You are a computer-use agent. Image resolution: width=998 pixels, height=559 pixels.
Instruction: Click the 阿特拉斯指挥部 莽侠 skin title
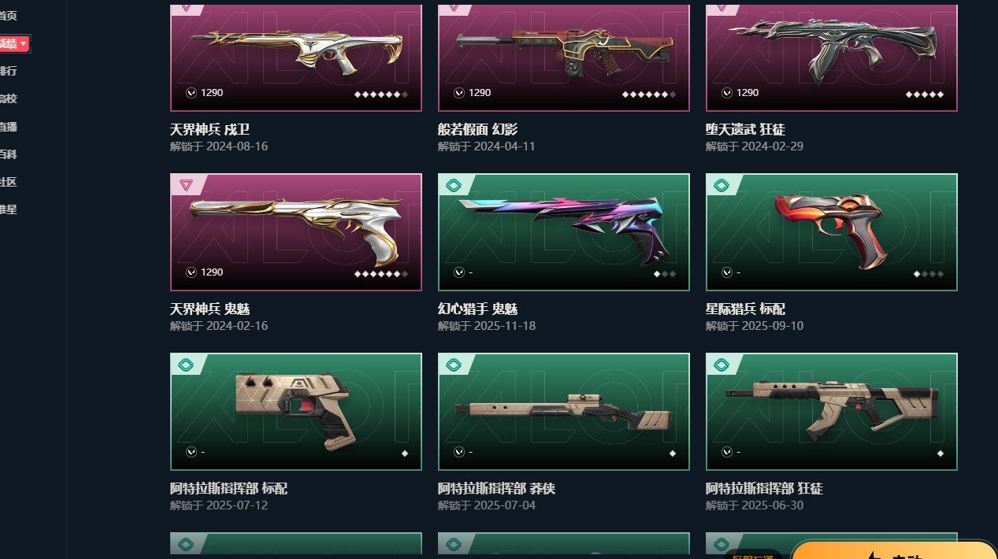(496, 489)
